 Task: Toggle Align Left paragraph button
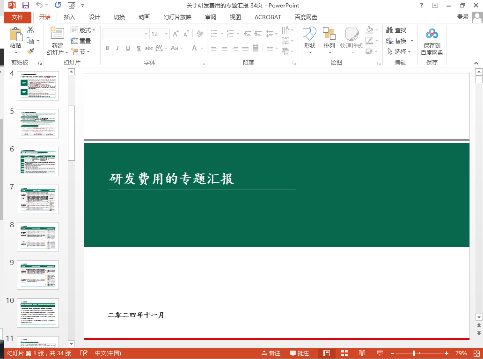[x=214, y=48]
